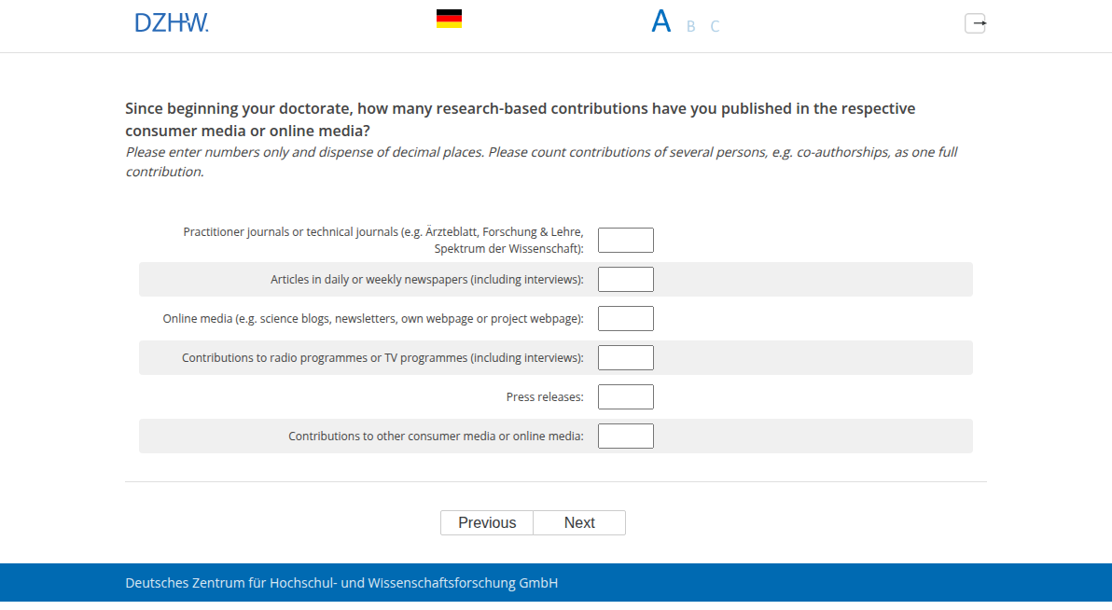This screenshot has width=1112, height=610.
Task: Select the large font size A
Action: [x=661, y=21]
